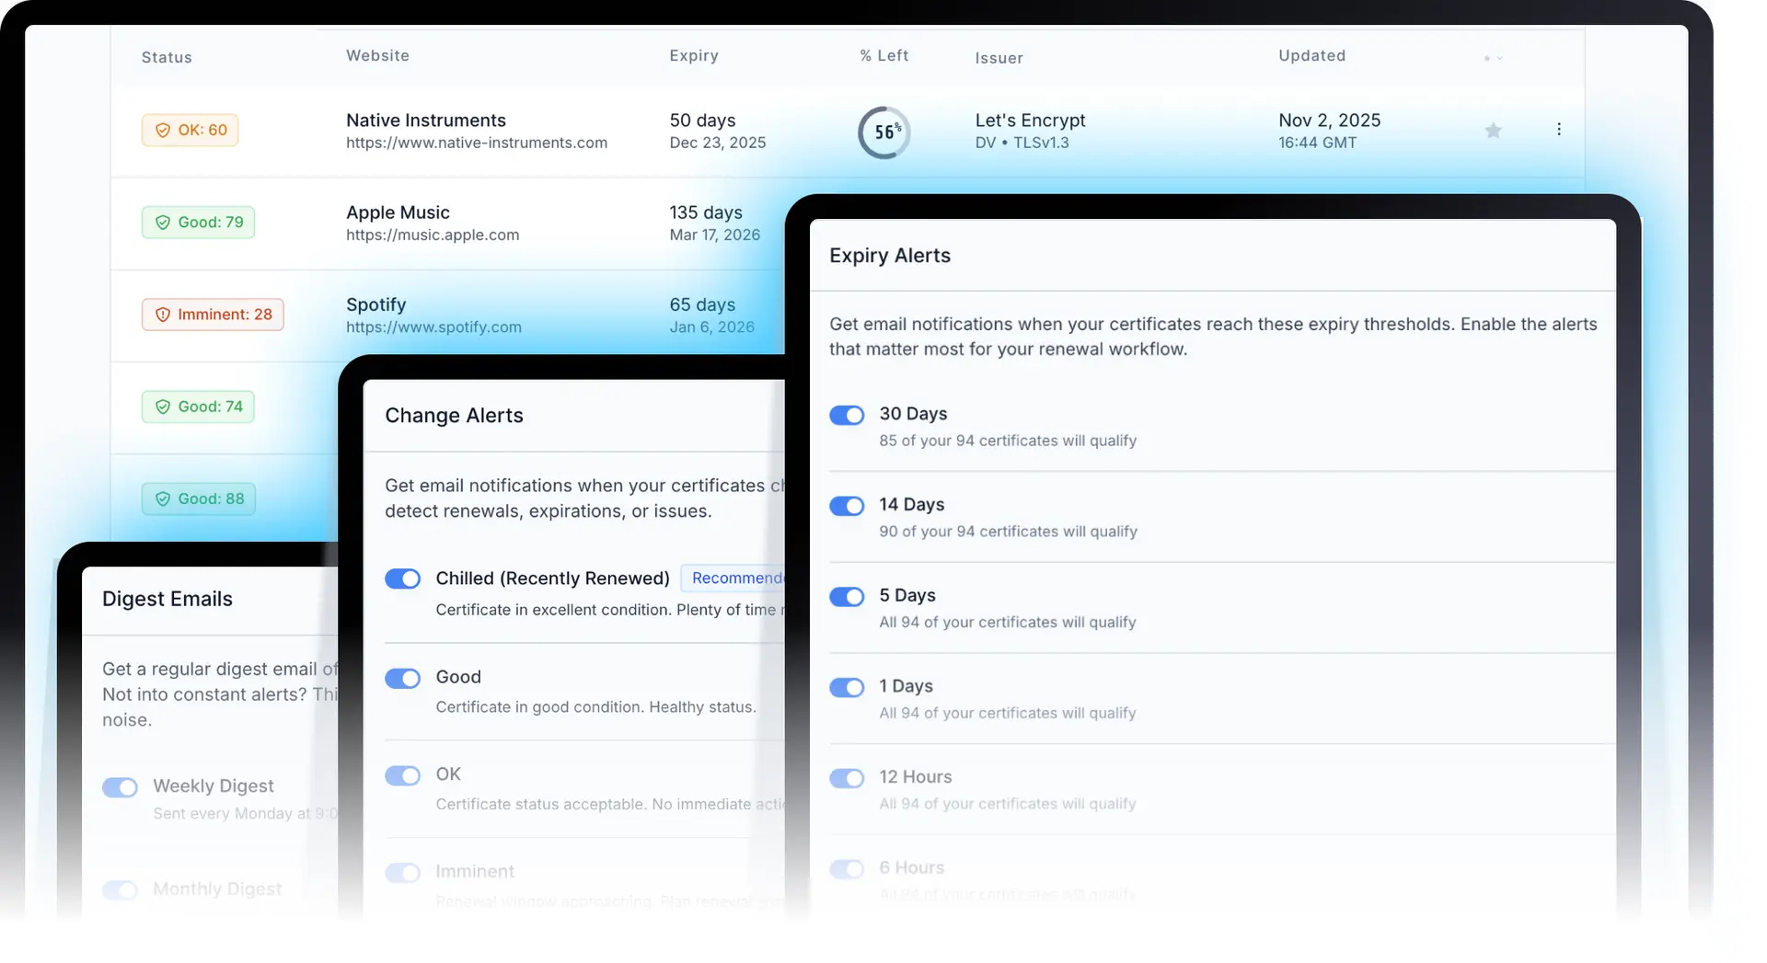Click the Good: 74 status badge
This screenshot has width=1767, height=963.
coord(198,407)
